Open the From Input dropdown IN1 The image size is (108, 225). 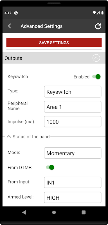pos(73,183)
